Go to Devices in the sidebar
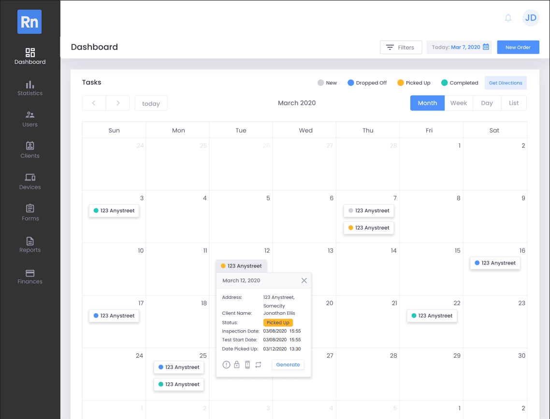This screenshot has height=419, width=550. (x=30, y=182)
